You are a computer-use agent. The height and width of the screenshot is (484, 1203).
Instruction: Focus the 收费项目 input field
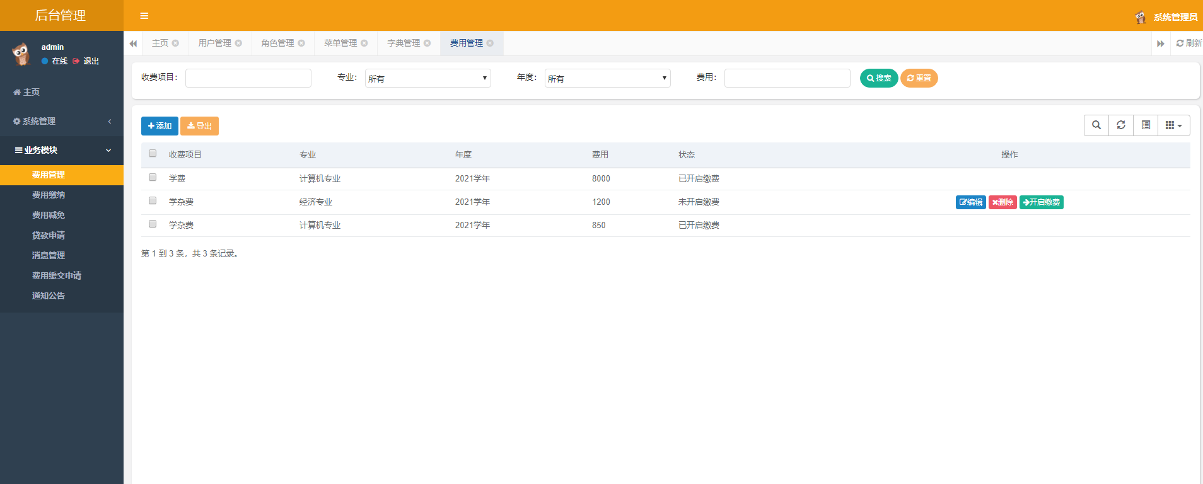pyautogui.click(x=248, y=78)
